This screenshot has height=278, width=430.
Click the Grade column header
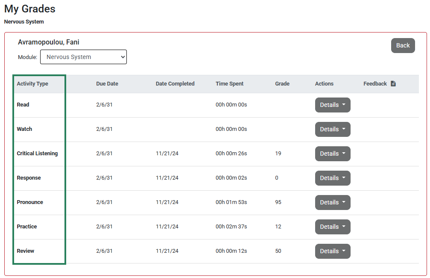coord(282,83)
